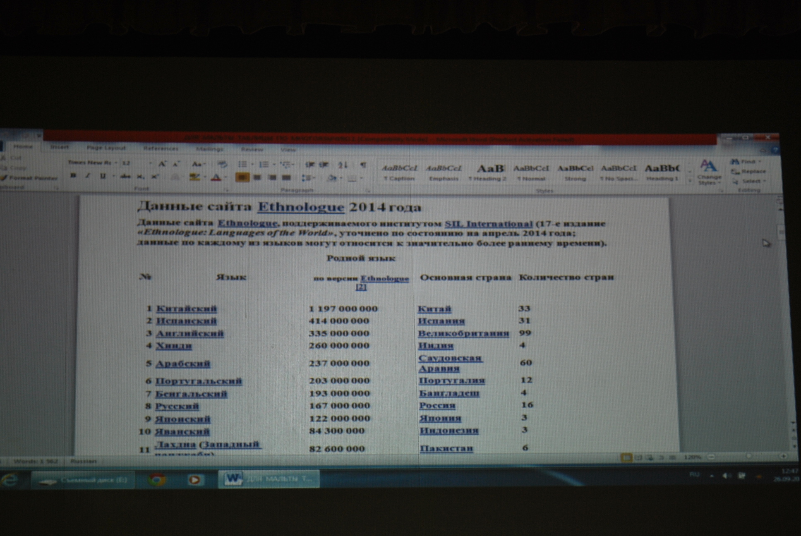The image size is (801, 536).
Task: Apply red font color button
Action: click(216, 178)
